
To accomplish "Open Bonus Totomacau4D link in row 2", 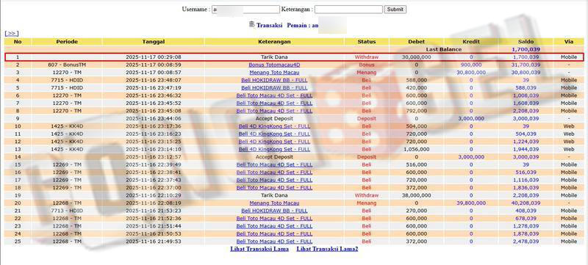I will coord(274,65).
